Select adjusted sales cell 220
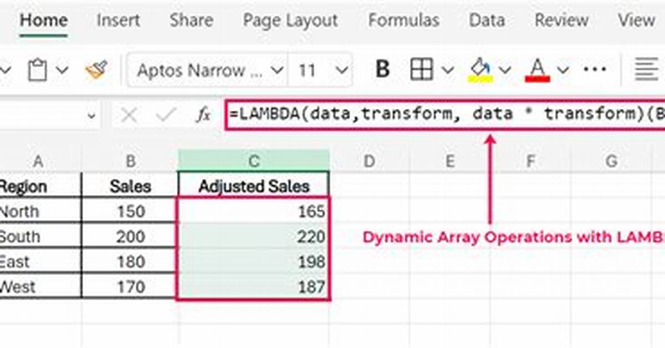The height and width of the screenshot is (348, 665). (254, 237)
